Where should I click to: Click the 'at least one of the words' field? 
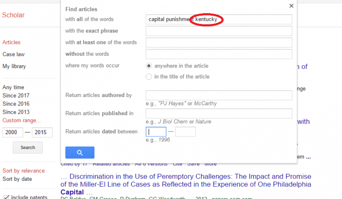pyautogui.click(x=219, y=43)
